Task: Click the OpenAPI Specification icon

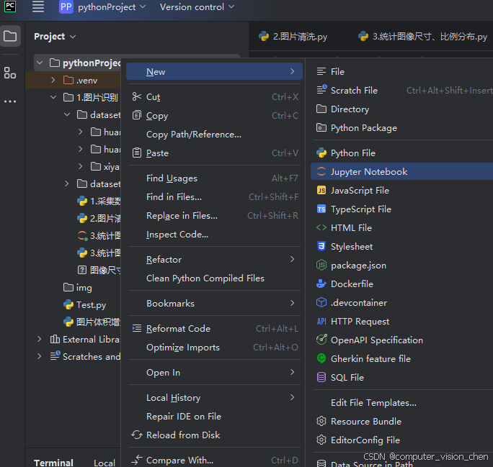Action: click(x=321, y=340)
